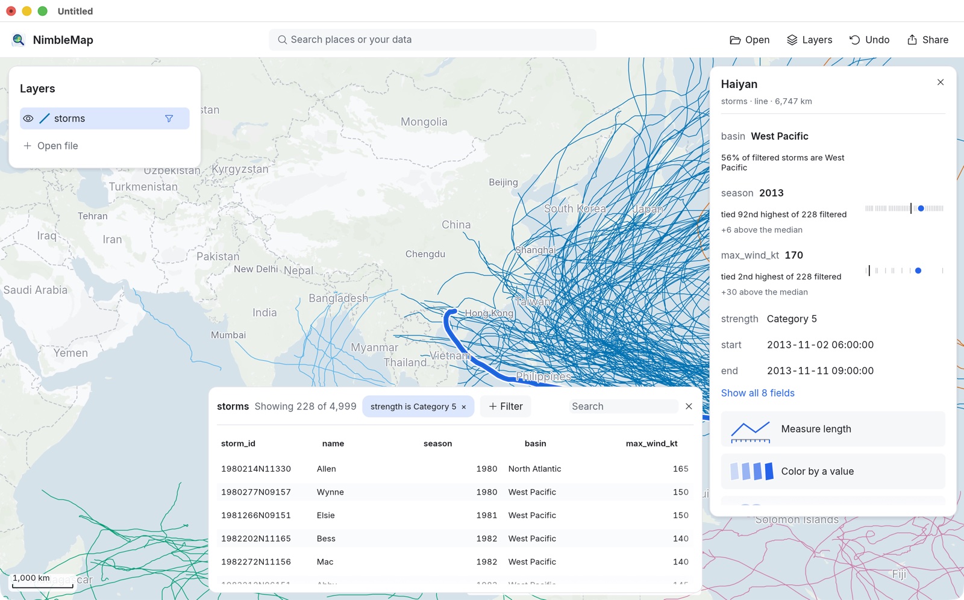Screen dimensions: 964x600
Task: Select the Wynne storm row
Action: pyautogui.click(x=455, y=492)
